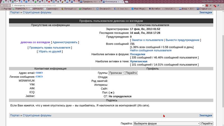224x126 pixels.
Task: Click the browser address bar
Action: [84, 5]
